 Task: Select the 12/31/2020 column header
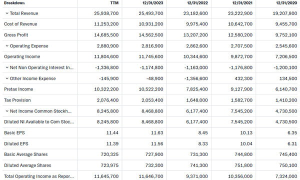[x=286, y=3]
